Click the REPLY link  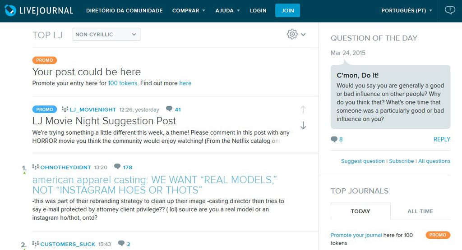click(x=442, y=139)
